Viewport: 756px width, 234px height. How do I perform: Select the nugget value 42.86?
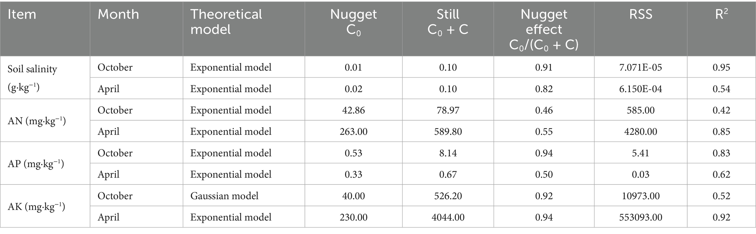pyautogui.click(x=353, y=110)
